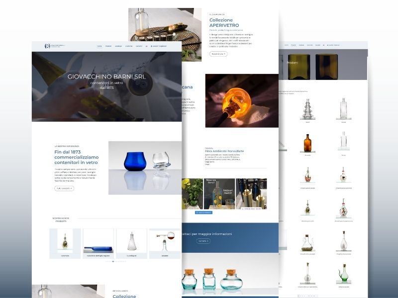Click the Accedi / Registrati link on the homepage
Viewport: 398px width, 298px height.
[159, 46]
